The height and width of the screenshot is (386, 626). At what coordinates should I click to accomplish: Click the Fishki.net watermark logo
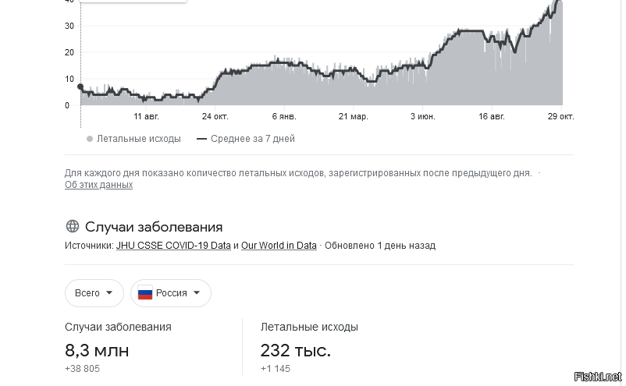(598, 377)
